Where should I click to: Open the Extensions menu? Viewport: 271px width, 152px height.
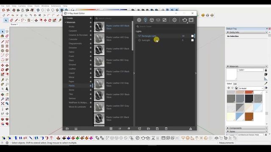(x=56, y=6)
